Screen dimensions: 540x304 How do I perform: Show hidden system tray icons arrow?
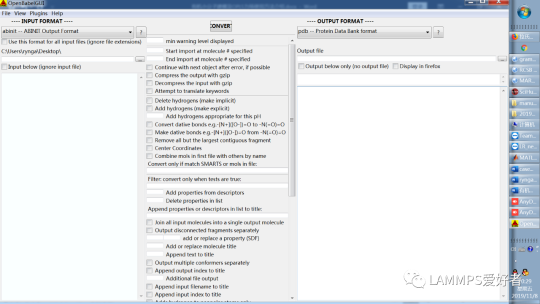pos(515,261)
